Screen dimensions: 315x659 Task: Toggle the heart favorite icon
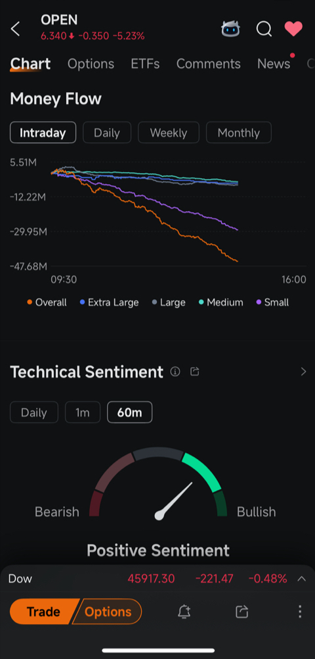point(293,28)
